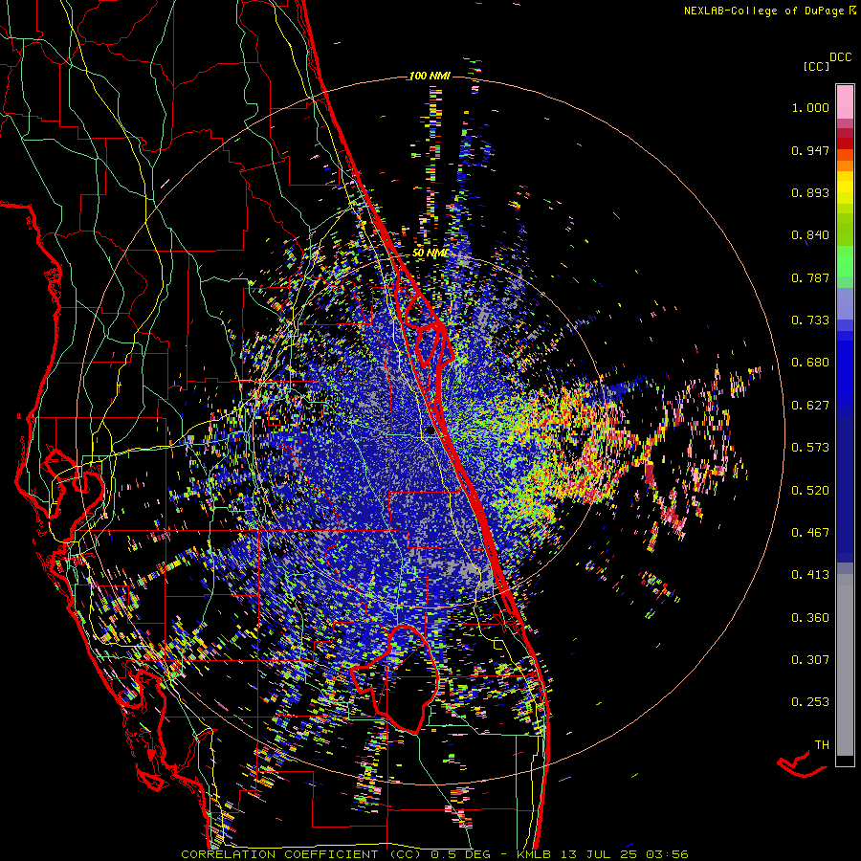Click the 1.000 scale value

point(810,107)
